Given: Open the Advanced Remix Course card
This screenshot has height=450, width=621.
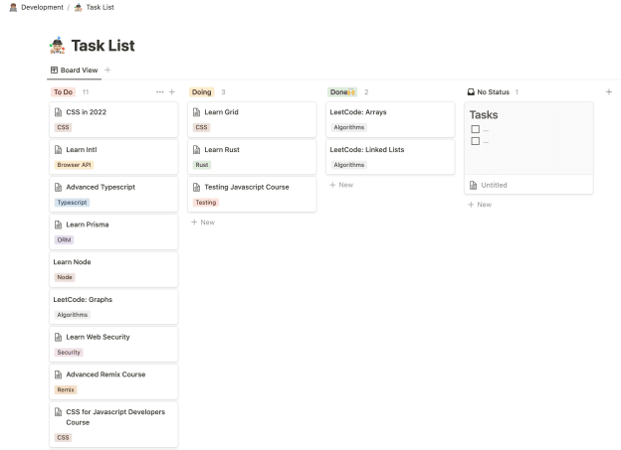Looking at the screenshot, I should [x=113, y=381].
